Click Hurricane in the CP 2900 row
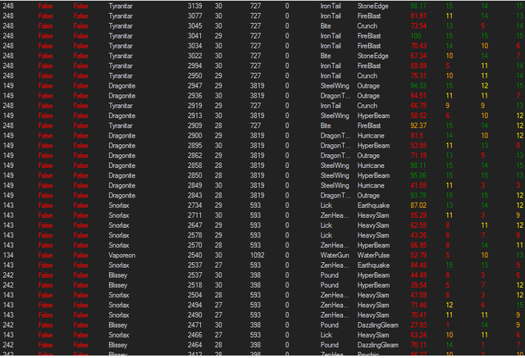 coord(371,136)
